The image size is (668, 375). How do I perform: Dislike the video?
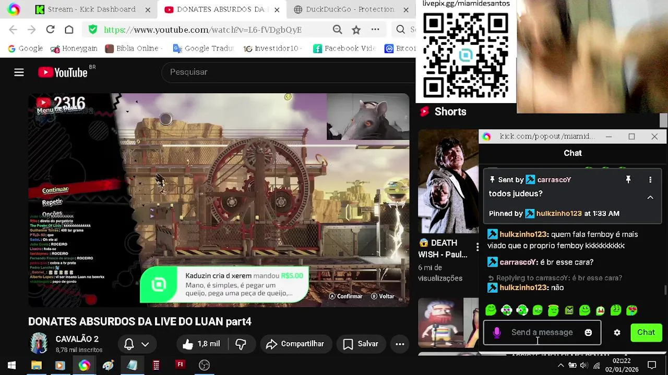pos(241,344)
